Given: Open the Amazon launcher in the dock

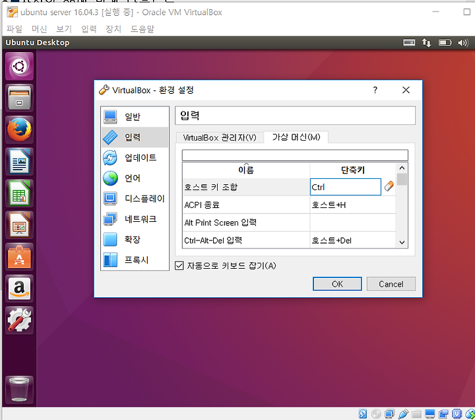Looking at the screenshot, I should [x=19, y=289].
